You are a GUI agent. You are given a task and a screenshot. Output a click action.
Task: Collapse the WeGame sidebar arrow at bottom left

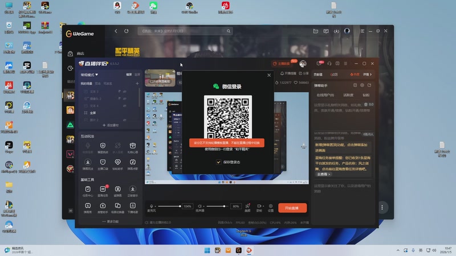point(70,210)
